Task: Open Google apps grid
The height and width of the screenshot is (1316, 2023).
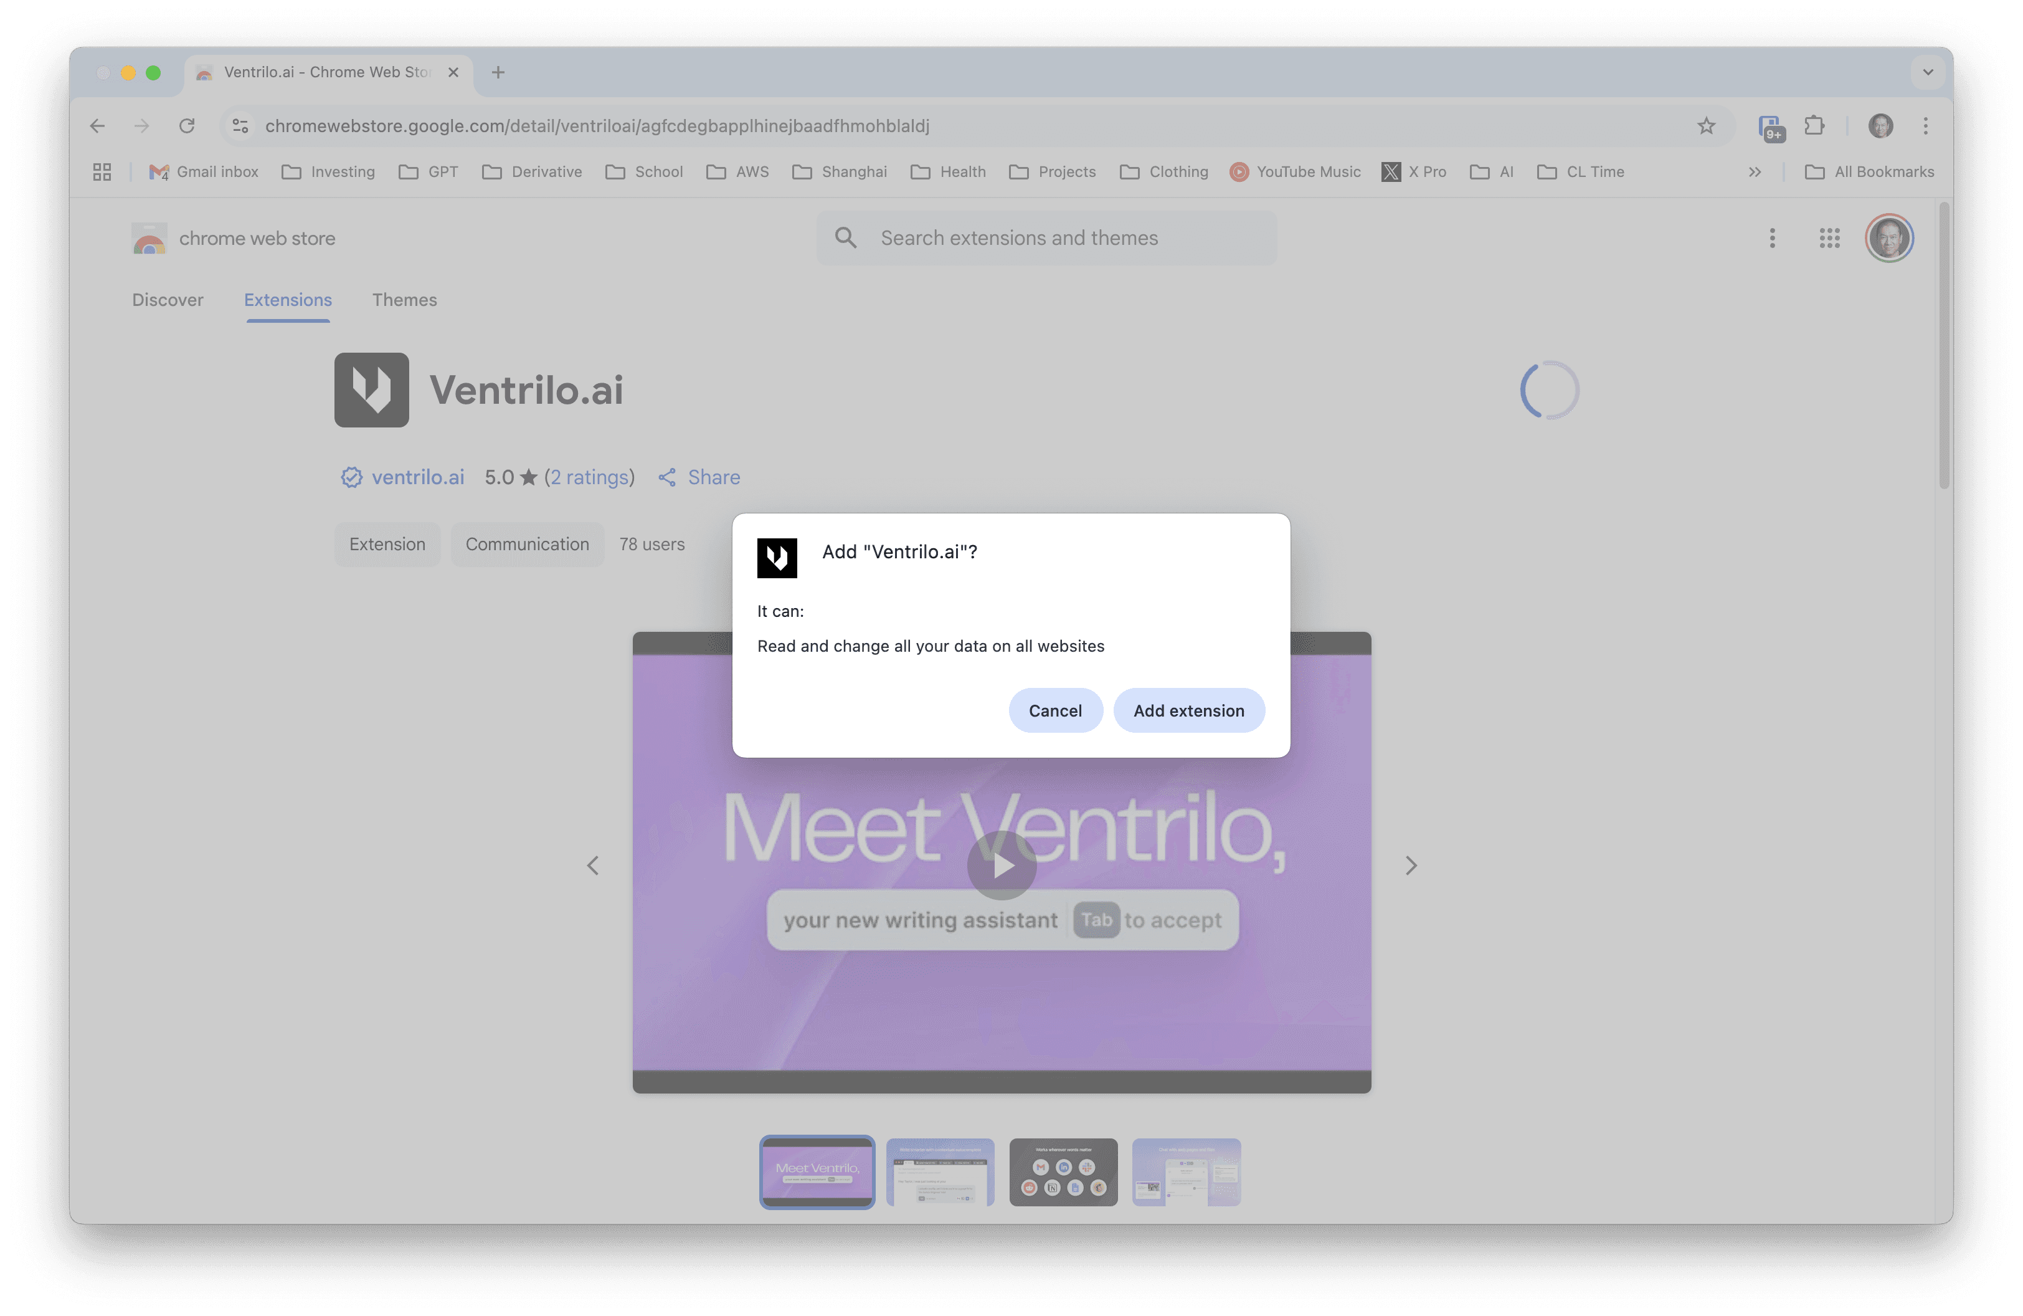Action: click(1829, 238)
